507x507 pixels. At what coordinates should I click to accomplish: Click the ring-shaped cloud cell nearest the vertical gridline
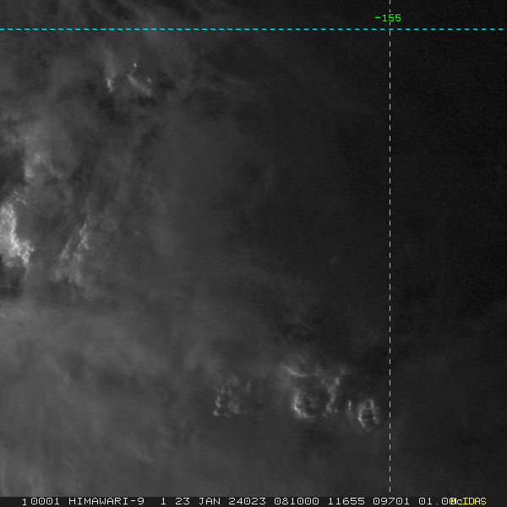point(368,414)
